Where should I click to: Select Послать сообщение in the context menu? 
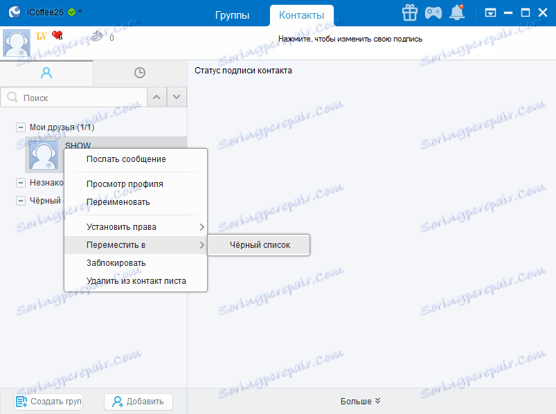tap(136, 159)
